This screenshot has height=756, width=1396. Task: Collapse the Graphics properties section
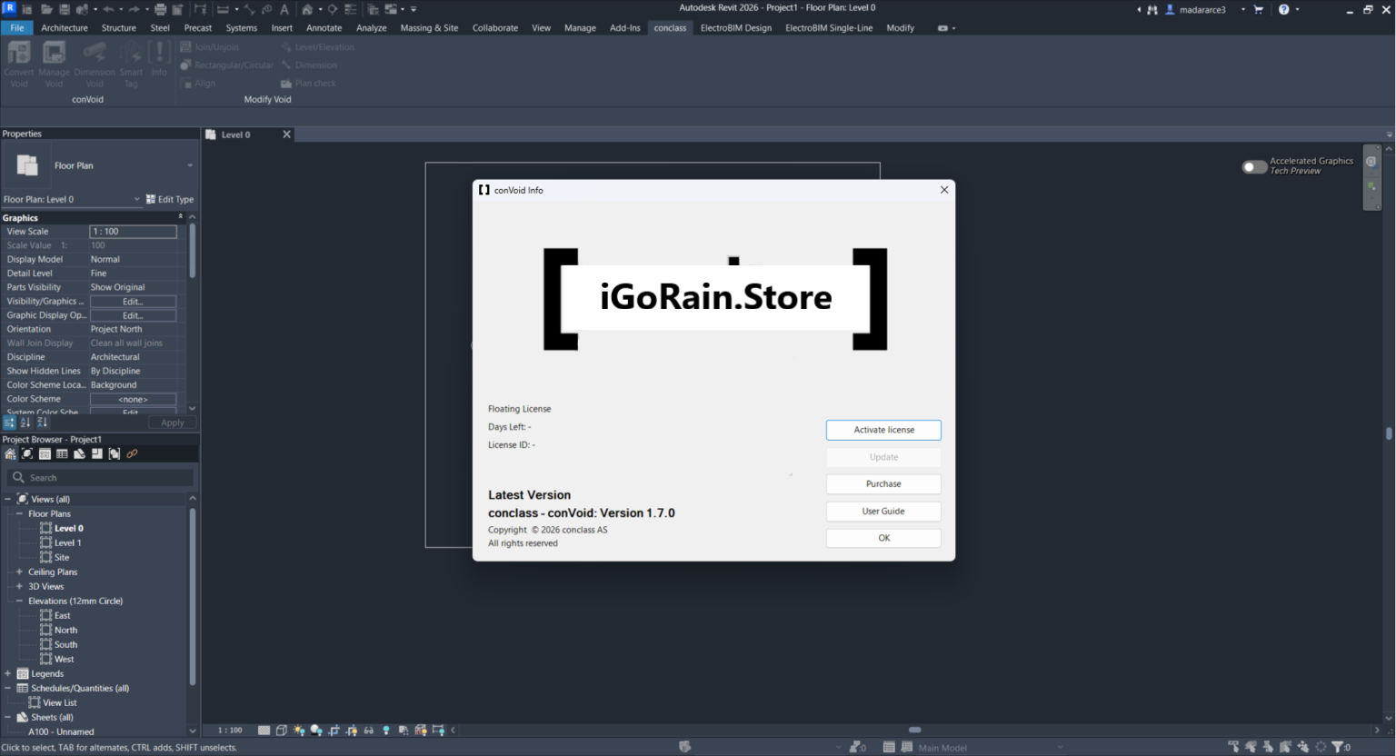coord(180,217)
